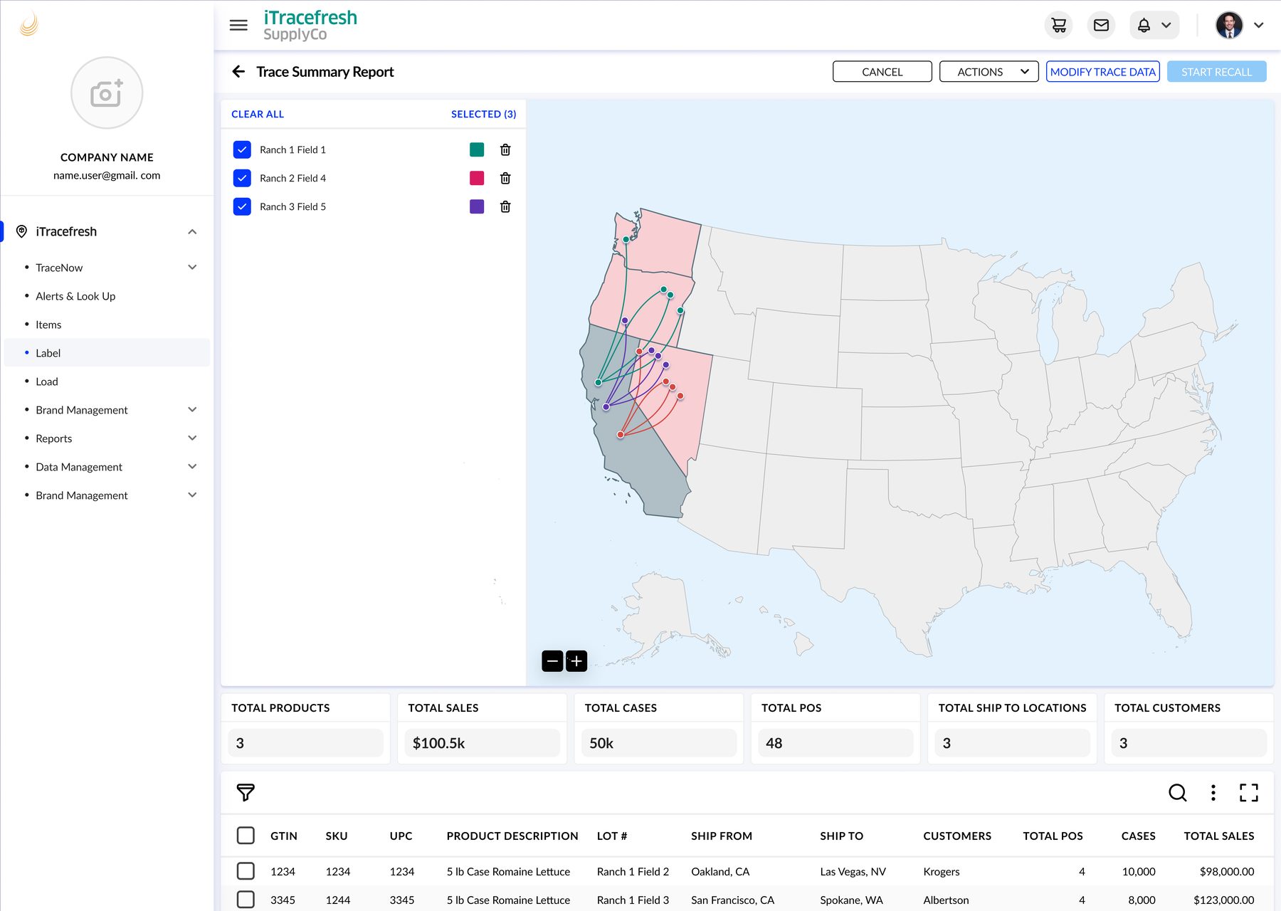Sort by PRODUCT DESCRIPTION column header
1281x911 pixels.
[x=512, y=836]
